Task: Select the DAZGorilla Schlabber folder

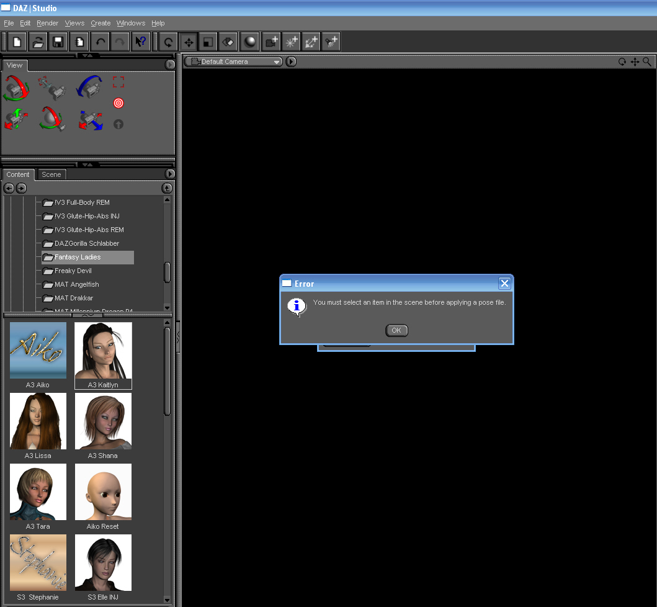Action: [x=87, y=243]
